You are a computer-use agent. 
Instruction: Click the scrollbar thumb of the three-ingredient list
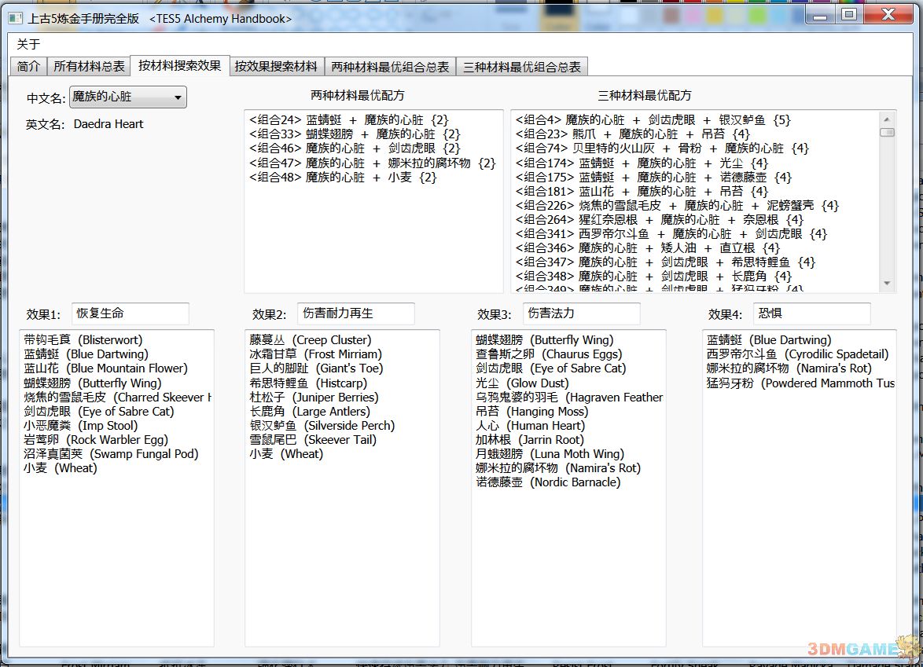[x=887, y=132]
